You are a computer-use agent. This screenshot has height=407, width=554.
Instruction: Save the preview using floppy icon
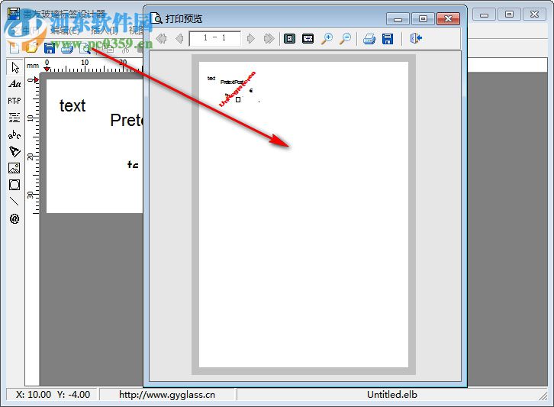tap(388, 38)
